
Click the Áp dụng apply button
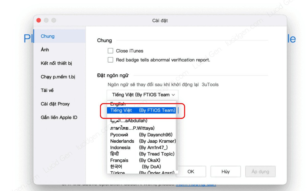260,172
